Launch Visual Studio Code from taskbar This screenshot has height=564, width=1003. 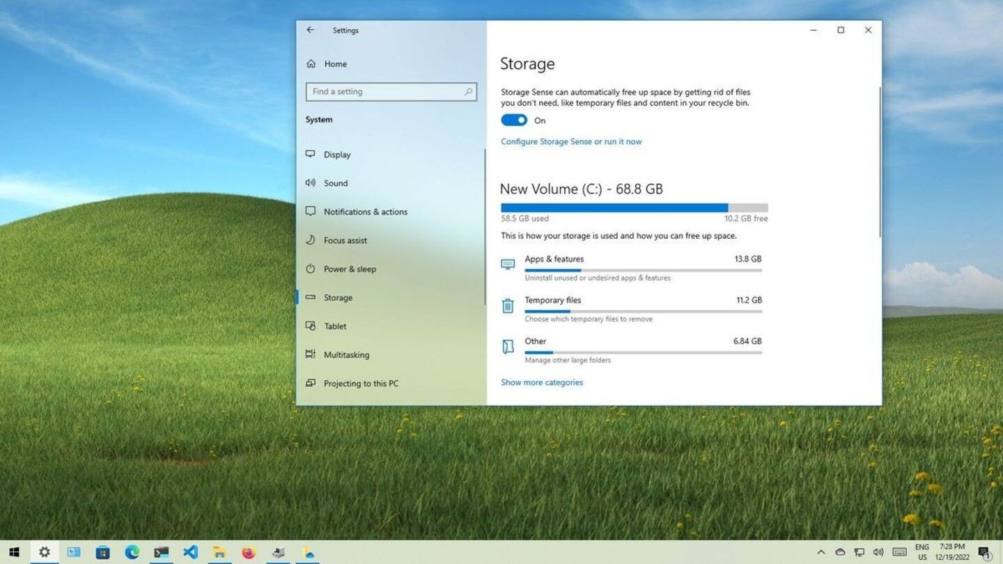pyautogui.click(x=190, y=552)
